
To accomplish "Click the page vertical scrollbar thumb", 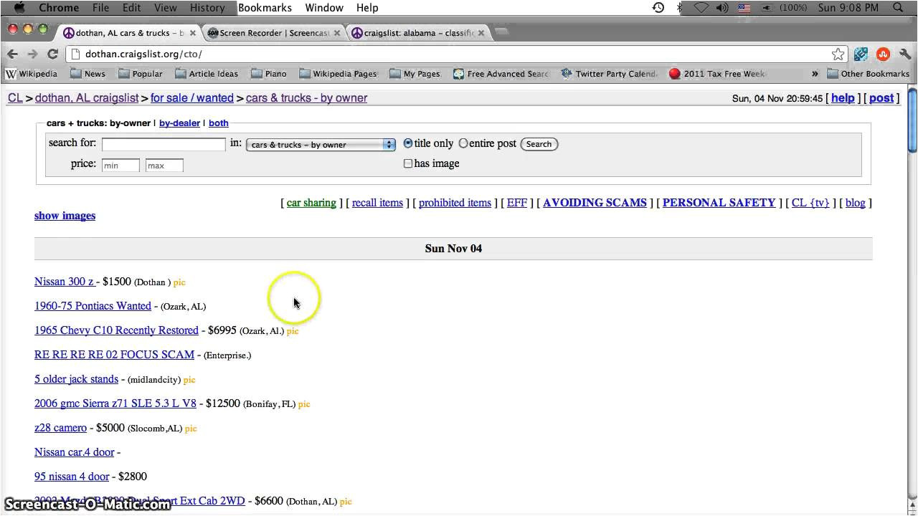I will tap(912, 120).
